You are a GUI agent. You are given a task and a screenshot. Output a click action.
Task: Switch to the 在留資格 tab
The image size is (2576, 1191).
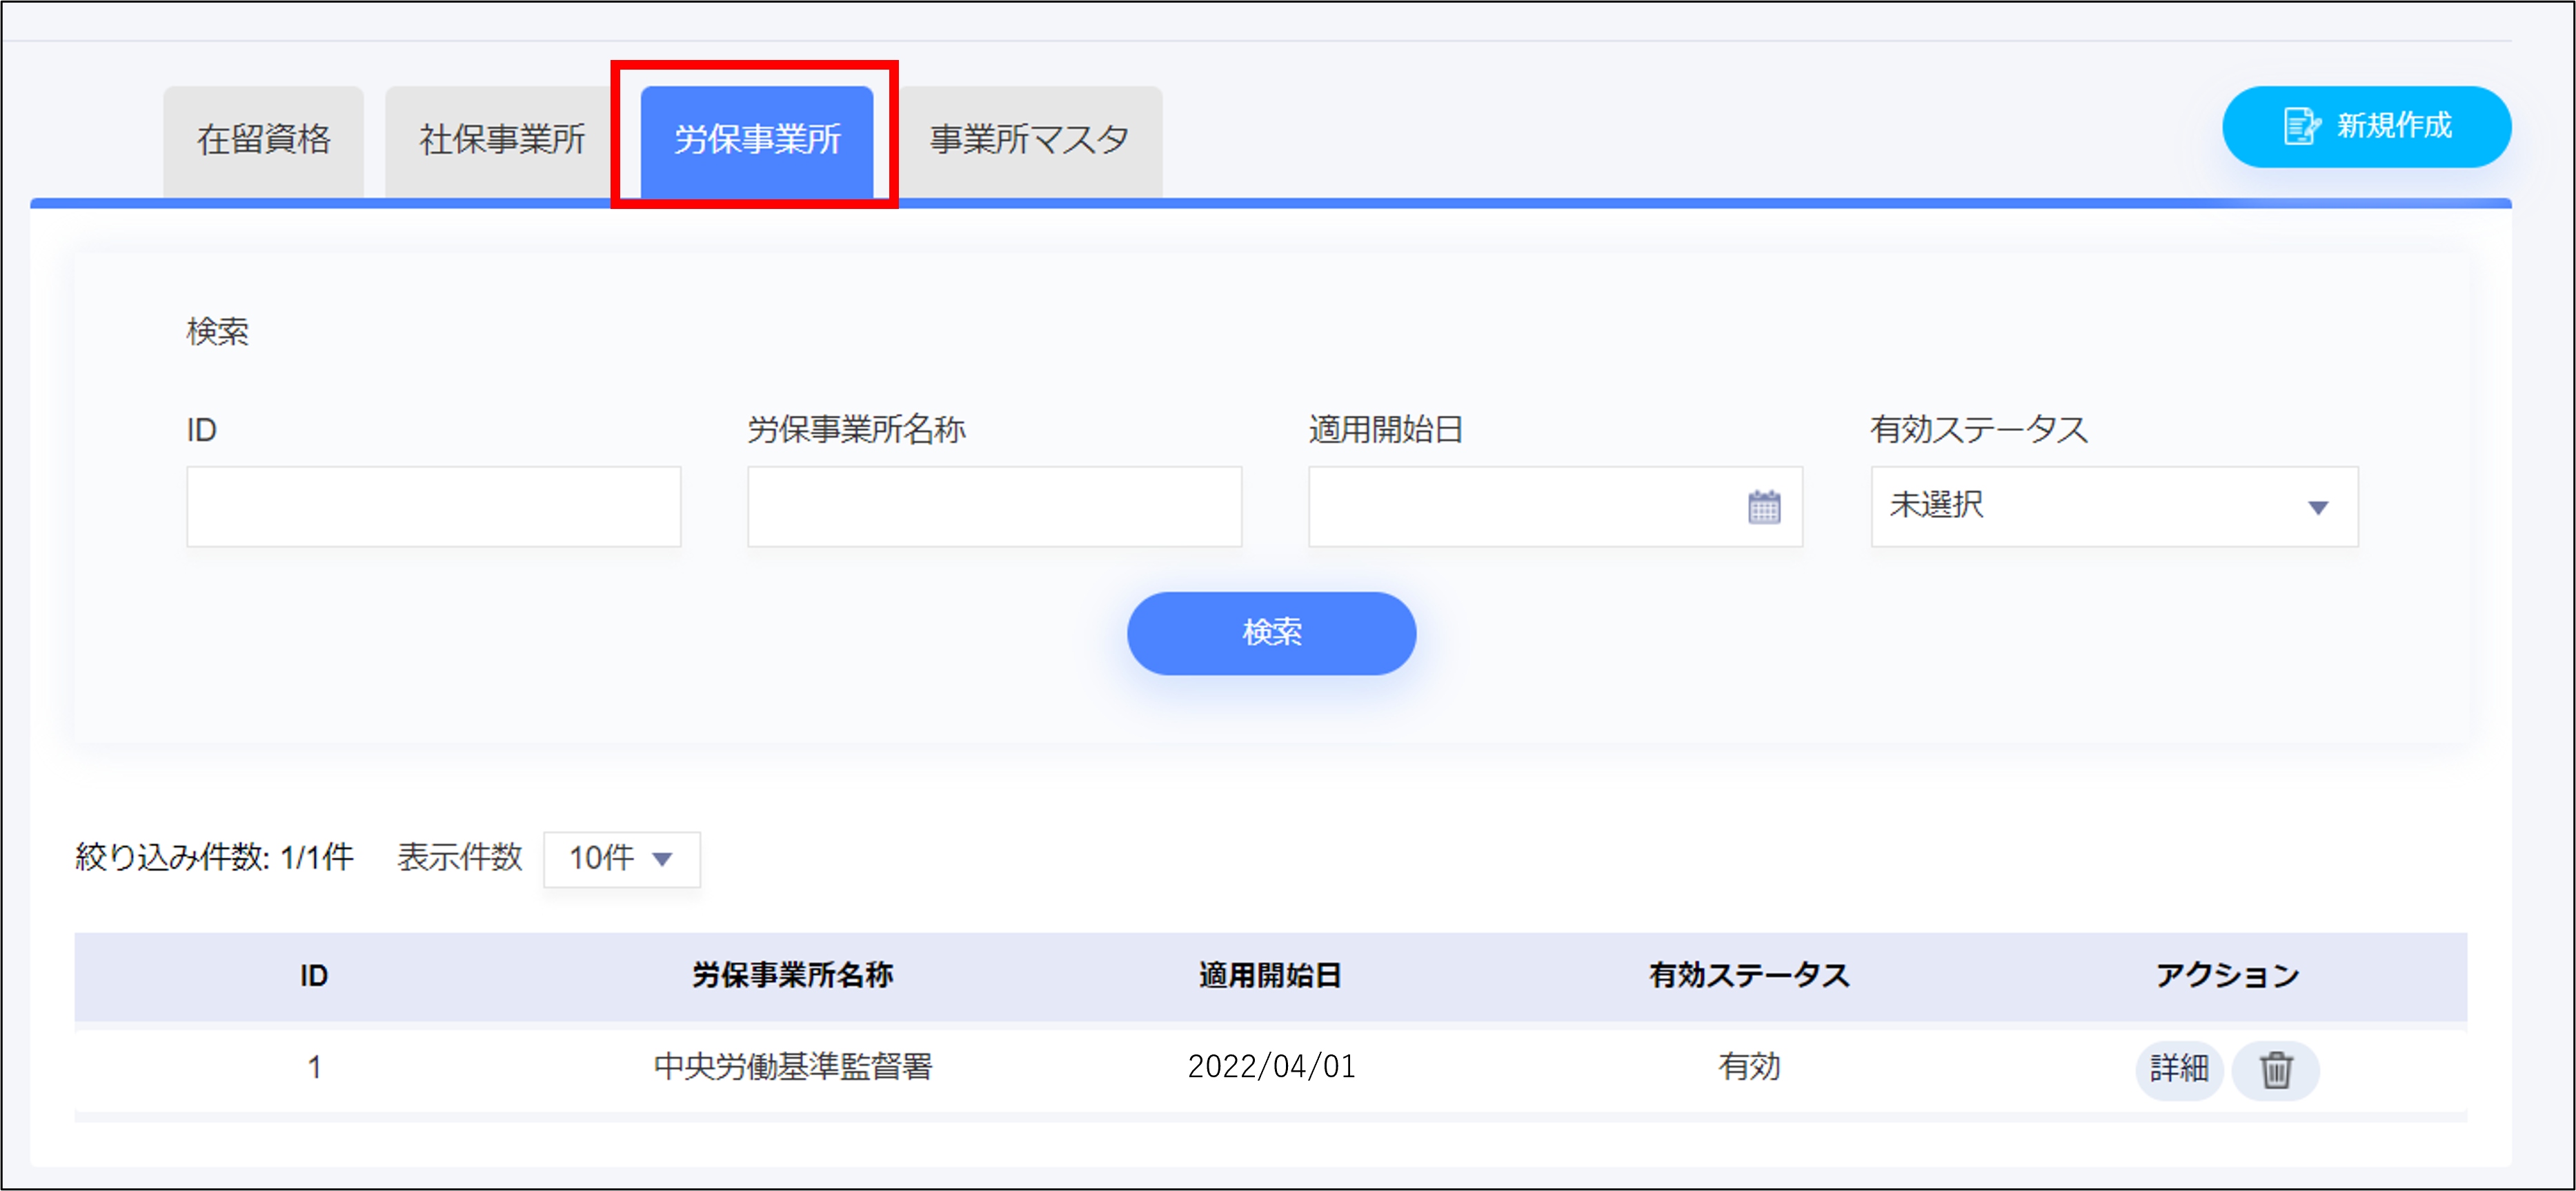[263, 140]
